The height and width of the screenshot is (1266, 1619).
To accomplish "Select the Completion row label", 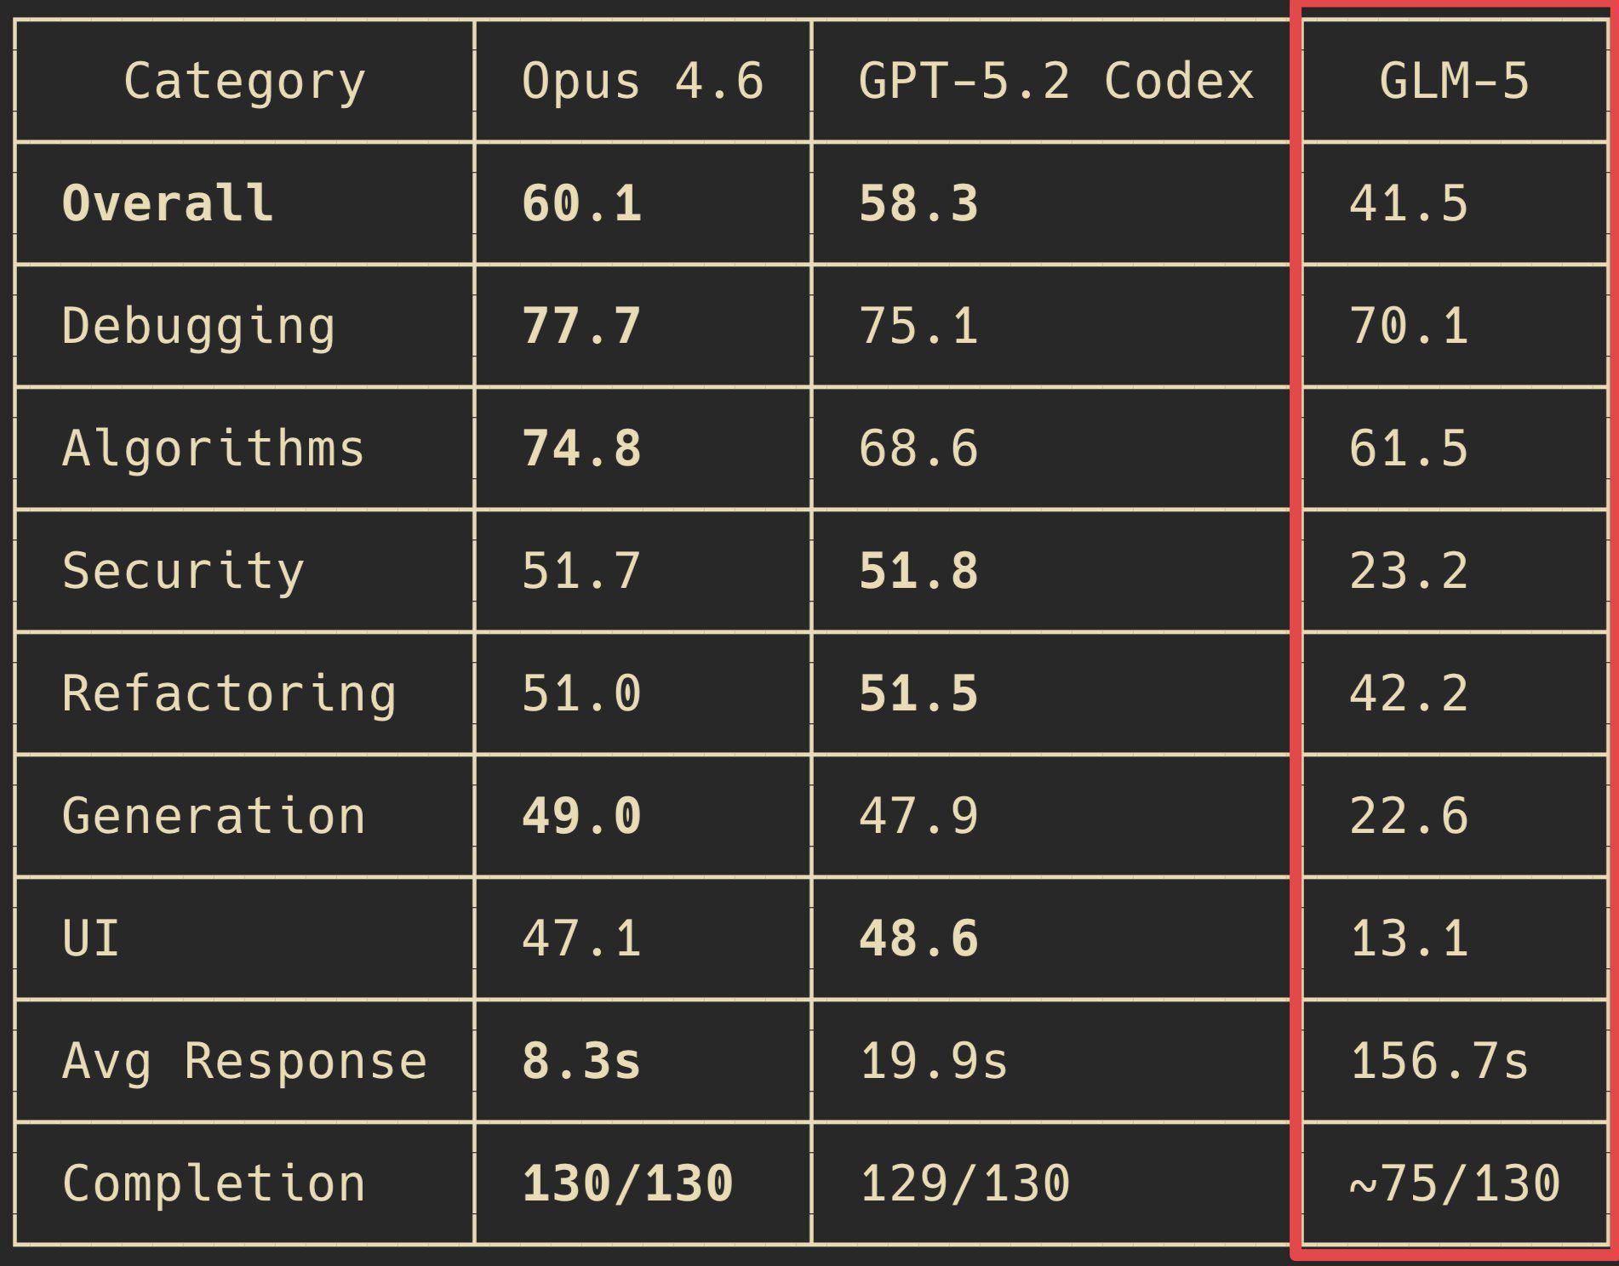I will (214, 1183).
